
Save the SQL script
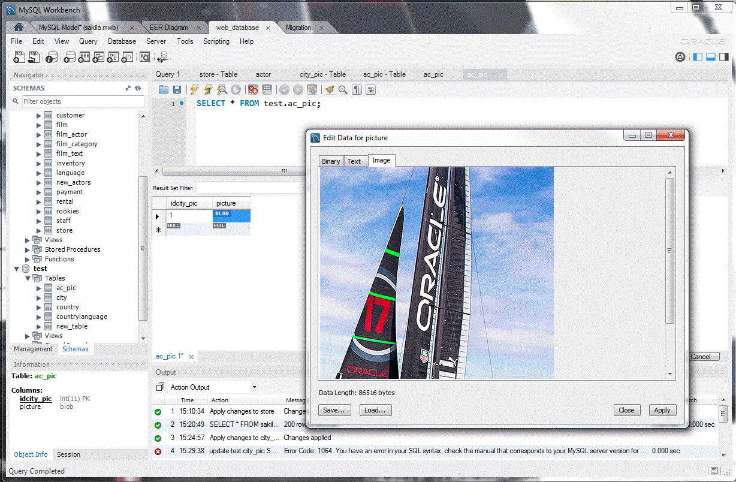tap(177, 89)
